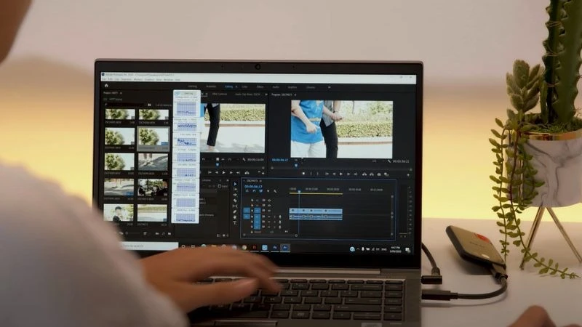Show hidden system tray icons chevron
This screenshot has height=327, width=582.
358,249
